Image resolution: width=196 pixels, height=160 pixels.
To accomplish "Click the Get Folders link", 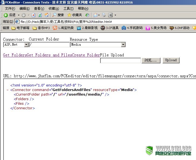I will (15, 55).
